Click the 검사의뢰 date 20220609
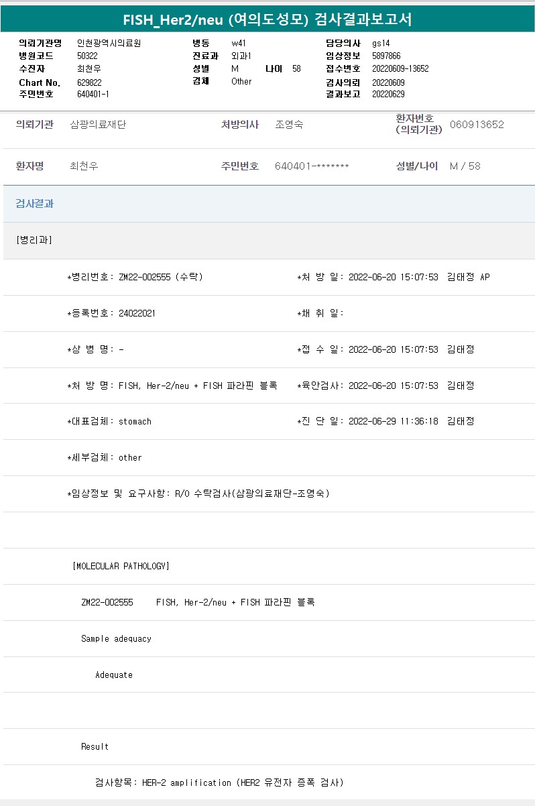This screenshot has height=806, width=535. click(x=388, y=82)
